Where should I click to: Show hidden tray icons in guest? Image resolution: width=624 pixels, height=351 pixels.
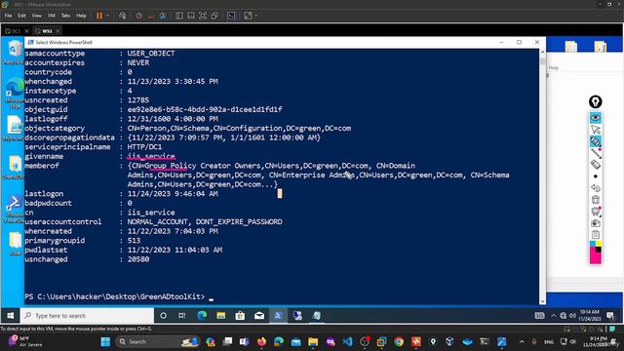click(553, 316)
